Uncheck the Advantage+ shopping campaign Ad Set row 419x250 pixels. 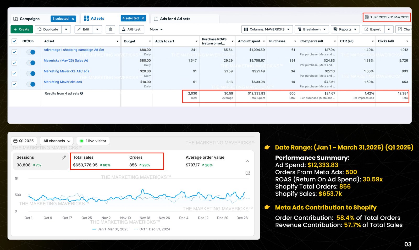(x=14, y=52)
